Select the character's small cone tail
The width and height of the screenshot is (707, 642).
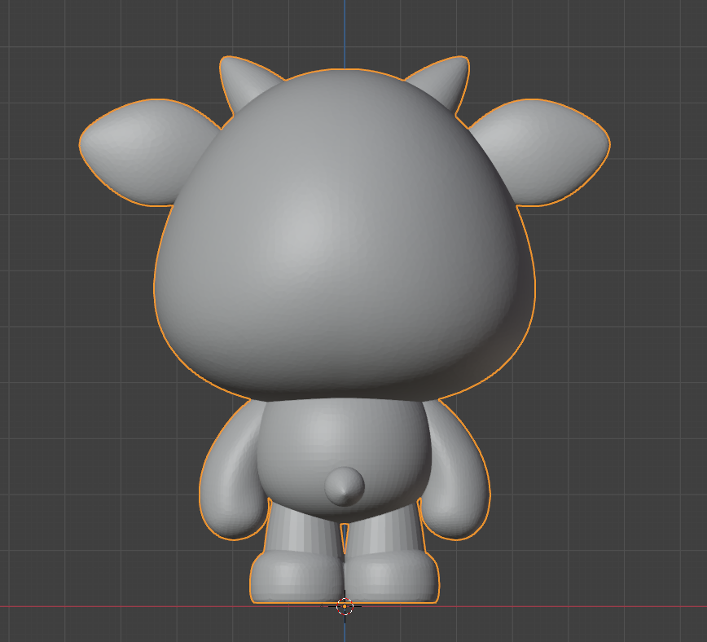point(345,486)
